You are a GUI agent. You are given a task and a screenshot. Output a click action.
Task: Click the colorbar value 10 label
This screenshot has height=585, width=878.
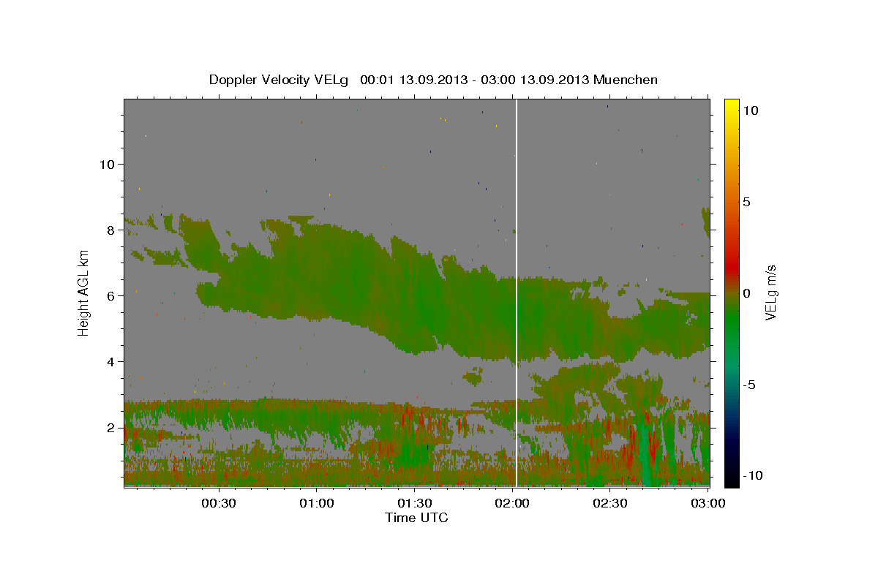click(750, 110)
